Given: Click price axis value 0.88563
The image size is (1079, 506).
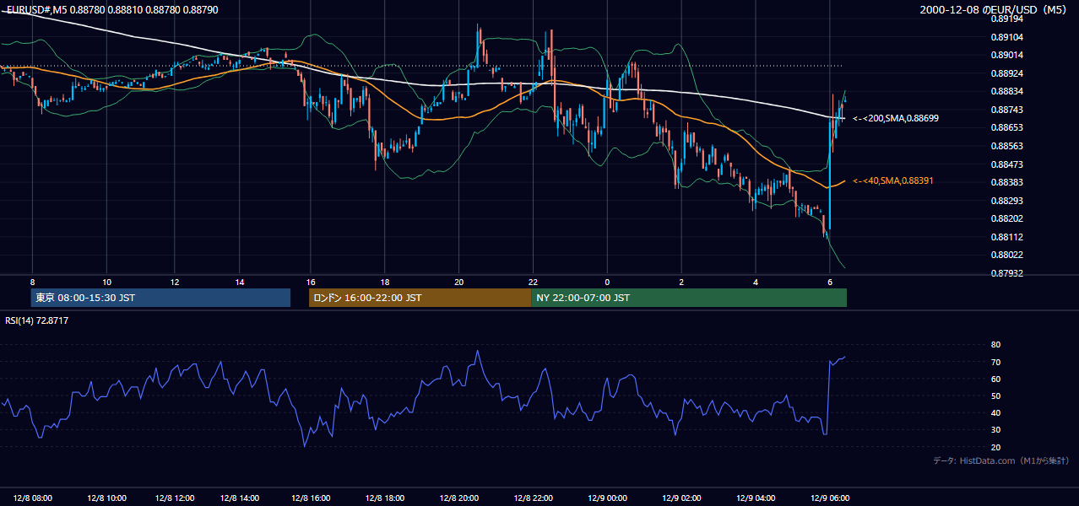Looking at the screenshot, I should (x=1006, y=146).
